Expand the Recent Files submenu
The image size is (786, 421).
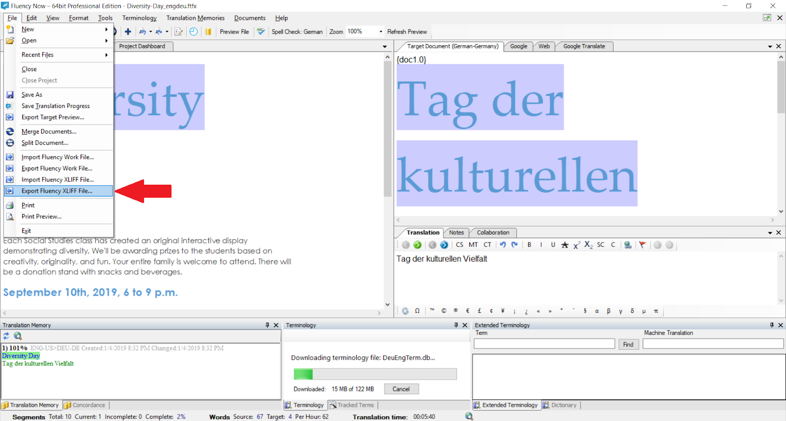[107, 55]
